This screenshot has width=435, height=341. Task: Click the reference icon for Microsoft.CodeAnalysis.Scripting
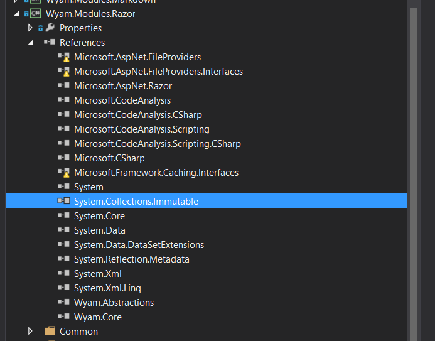point(64,129)
